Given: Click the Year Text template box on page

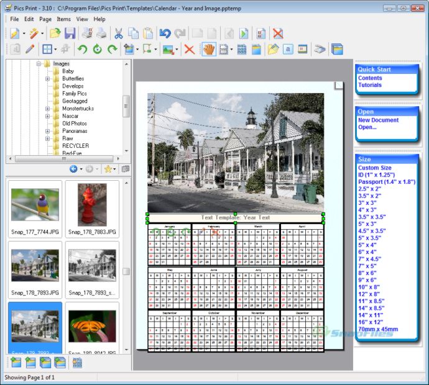Looking at the screenshot, I should pyautogui.click(x=235, y=218).
